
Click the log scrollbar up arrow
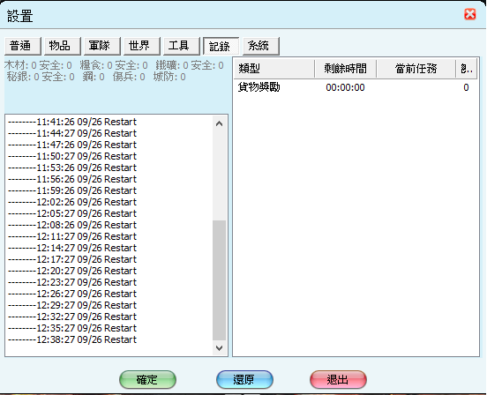(x=220, y=123)
